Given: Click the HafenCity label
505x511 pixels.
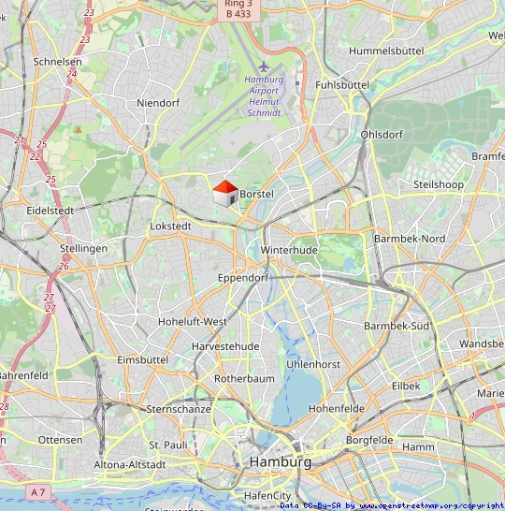Looking at the screenshot, I should pos(267,496).
